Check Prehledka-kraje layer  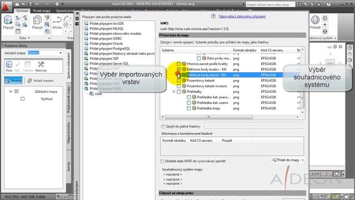pyautogui.click(x=189, y=108)
